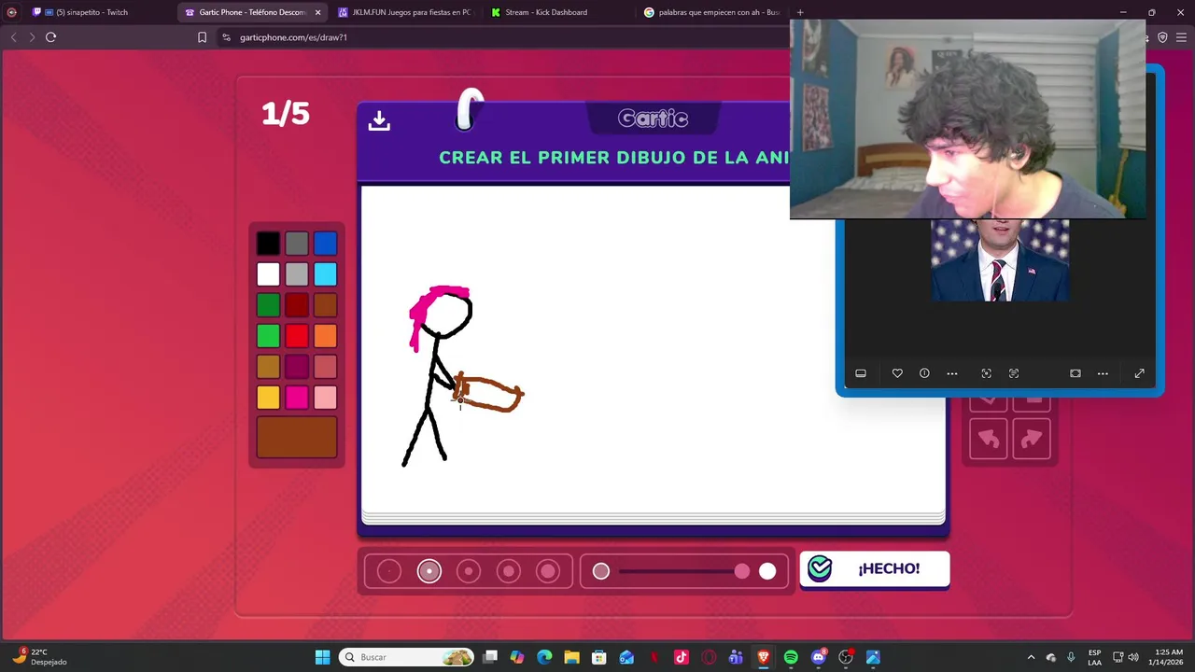Close the Gartic Phone tab
Screen dimensions: 1195x672
point(317,12)
